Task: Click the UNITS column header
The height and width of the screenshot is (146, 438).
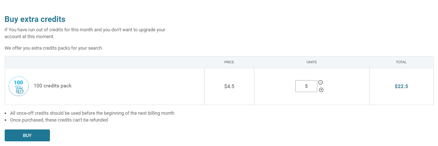Action: (312, 62)
